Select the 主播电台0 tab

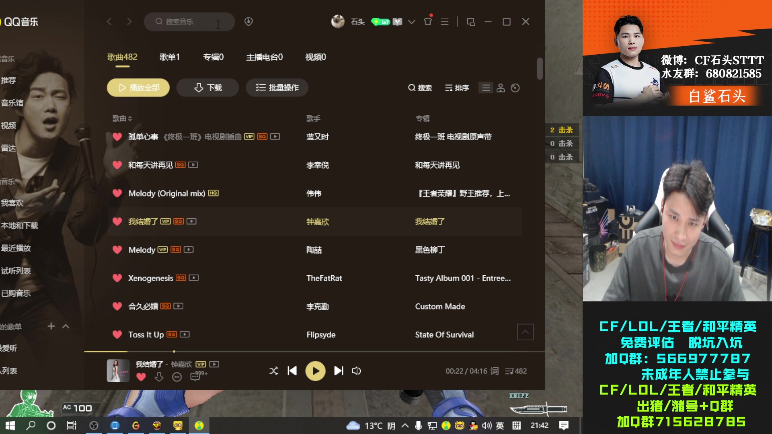[x=265, y=57]
